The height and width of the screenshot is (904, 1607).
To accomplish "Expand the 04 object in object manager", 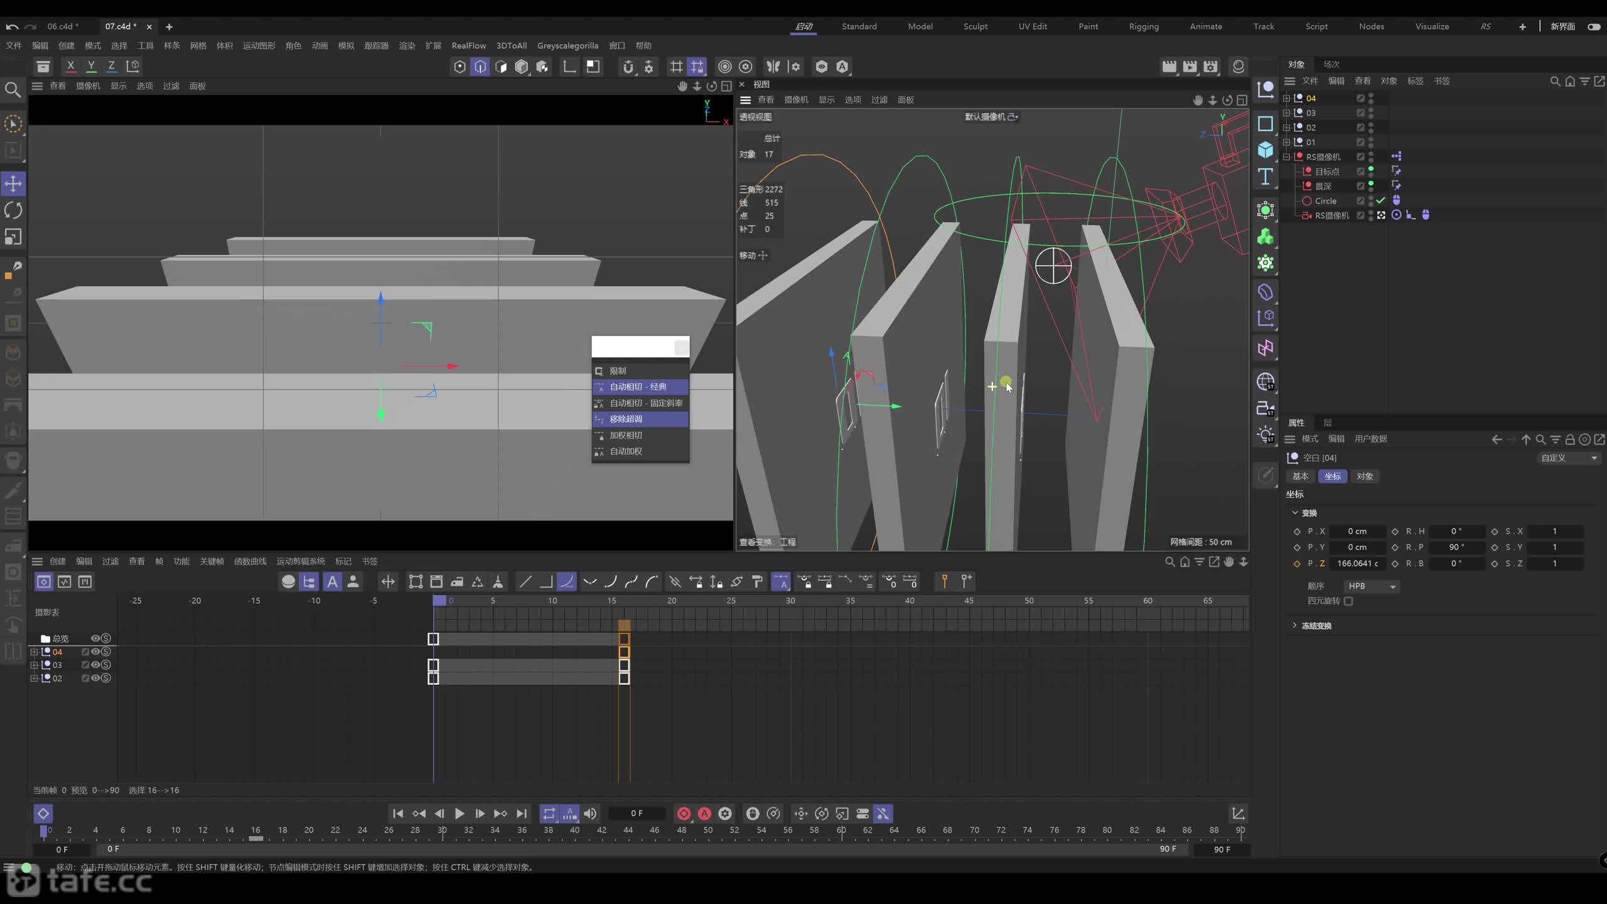I will (x=1286, y=98).
